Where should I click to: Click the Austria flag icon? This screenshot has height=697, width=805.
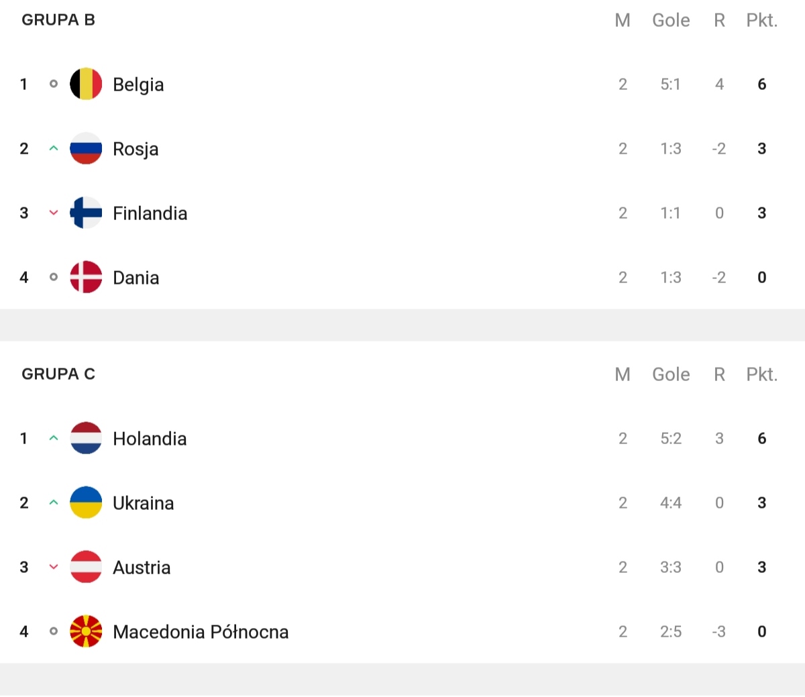86,567
